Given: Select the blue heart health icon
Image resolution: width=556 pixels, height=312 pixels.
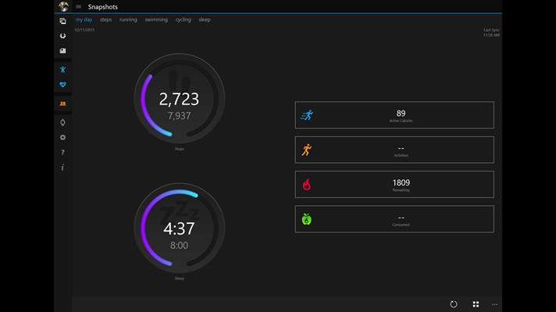Looking at the screenshot, I should pos(62,84).
